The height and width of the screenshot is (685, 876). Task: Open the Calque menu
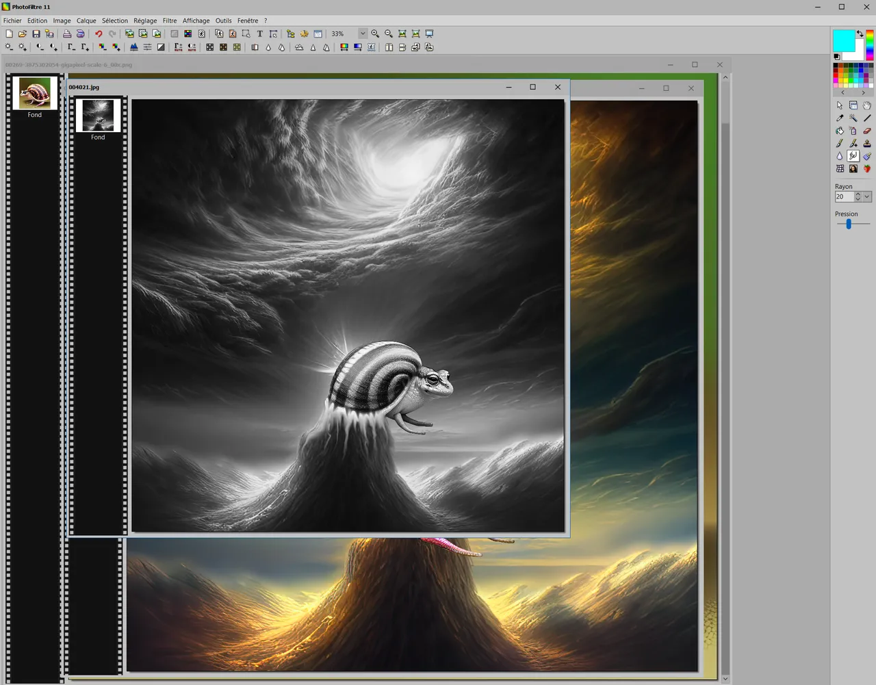pyautogui.click(x=86, y=21)
